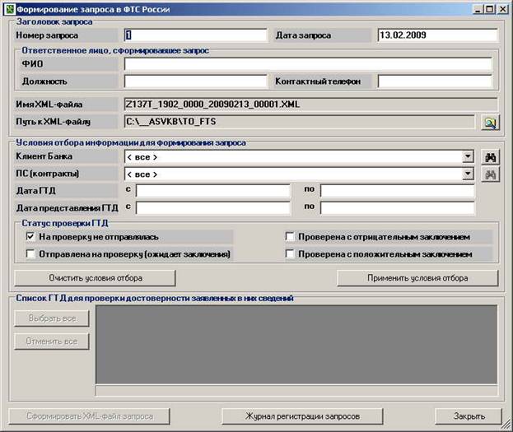Click the browse folder icon for XML path
Screen dimensions: 513x432
[x=490, y=123]
